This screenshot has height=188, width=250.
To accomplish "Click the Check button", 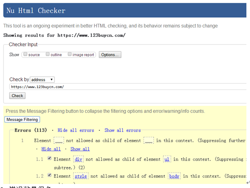I will 18,96.
